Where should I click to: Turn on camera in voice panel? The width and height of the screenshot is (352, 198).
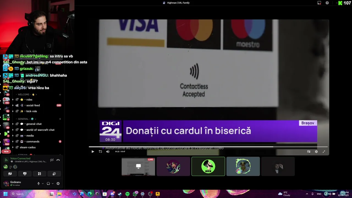10,174
